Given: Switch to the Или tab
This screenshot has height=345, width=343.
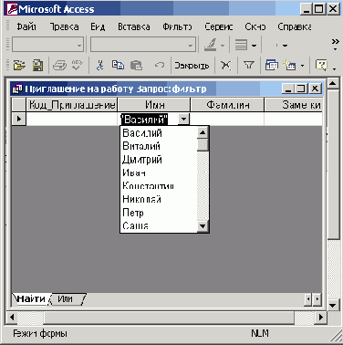Looking at the screenshot, I should pos(66,299).
